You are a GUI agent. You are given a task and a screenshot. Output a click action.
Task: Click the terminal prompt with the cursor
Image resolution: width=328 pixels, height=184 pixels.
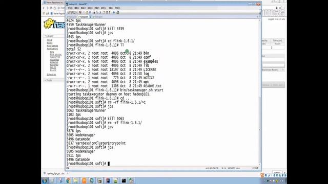click(x=88, y=164)
